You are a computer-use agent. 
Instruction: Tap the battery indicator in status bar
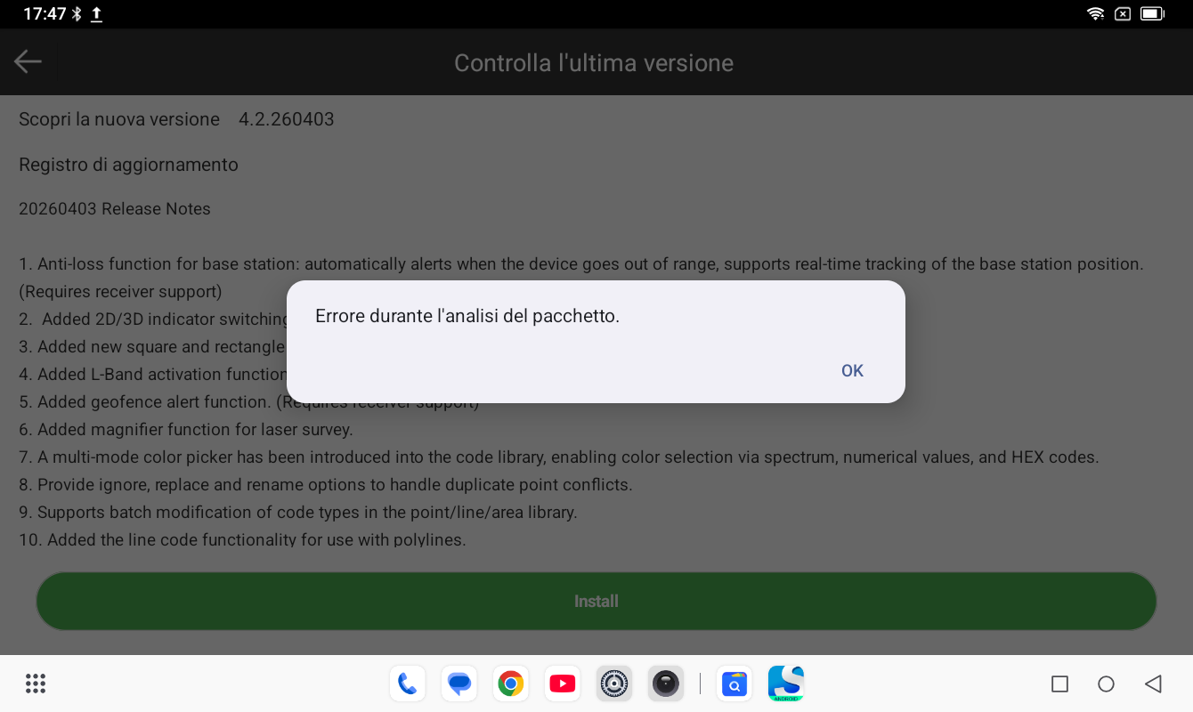pos(1152,13)
